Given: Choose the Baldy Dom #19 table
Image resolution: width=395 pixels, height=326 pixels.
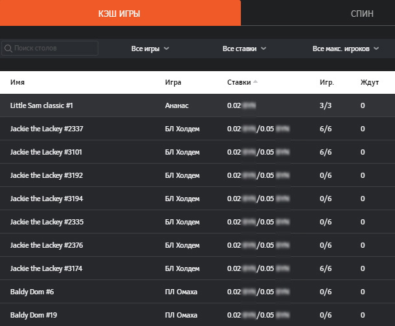Looking at the screenshot, I should [x=34, y=315].
